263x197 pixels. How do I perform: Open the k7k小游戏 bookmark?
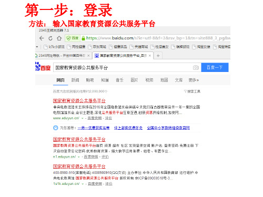(x=54, y=47)
